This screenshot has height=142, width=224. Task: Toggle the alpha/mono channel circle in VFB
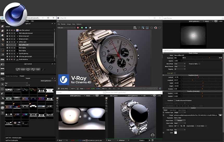pos(90,28)
